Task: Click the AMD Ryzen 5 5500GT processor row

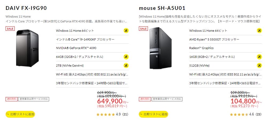Action: coord(214,39)
